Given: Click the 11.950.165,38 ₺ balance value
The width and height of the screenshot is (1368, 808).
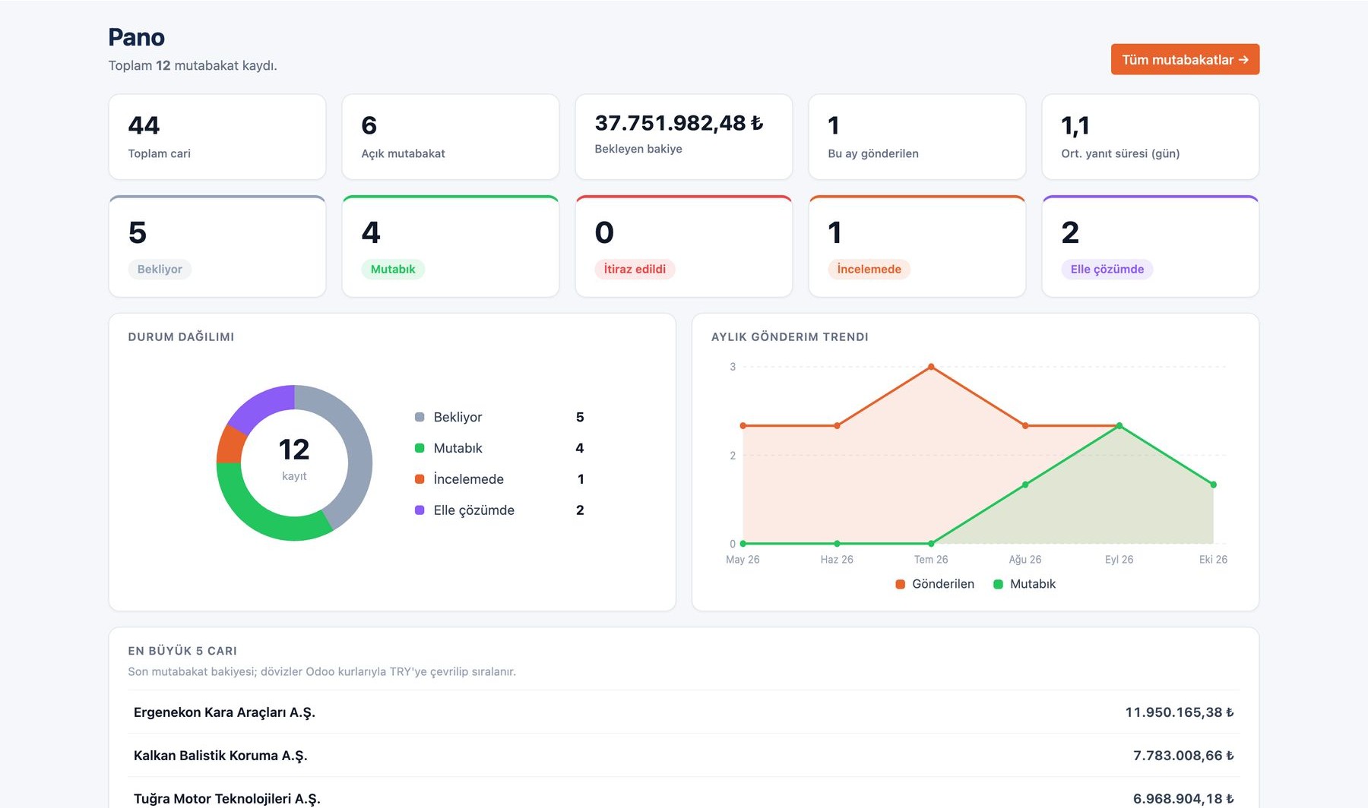Looking at the screenshot, I should pos(1180,712).
